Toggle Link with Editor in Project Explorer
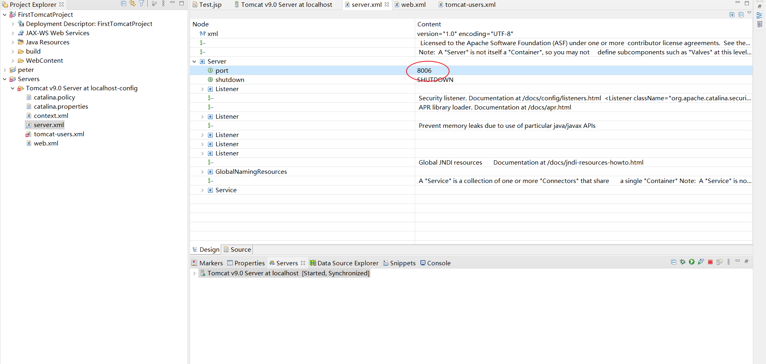The image size is (766, 364). point(132,4)
